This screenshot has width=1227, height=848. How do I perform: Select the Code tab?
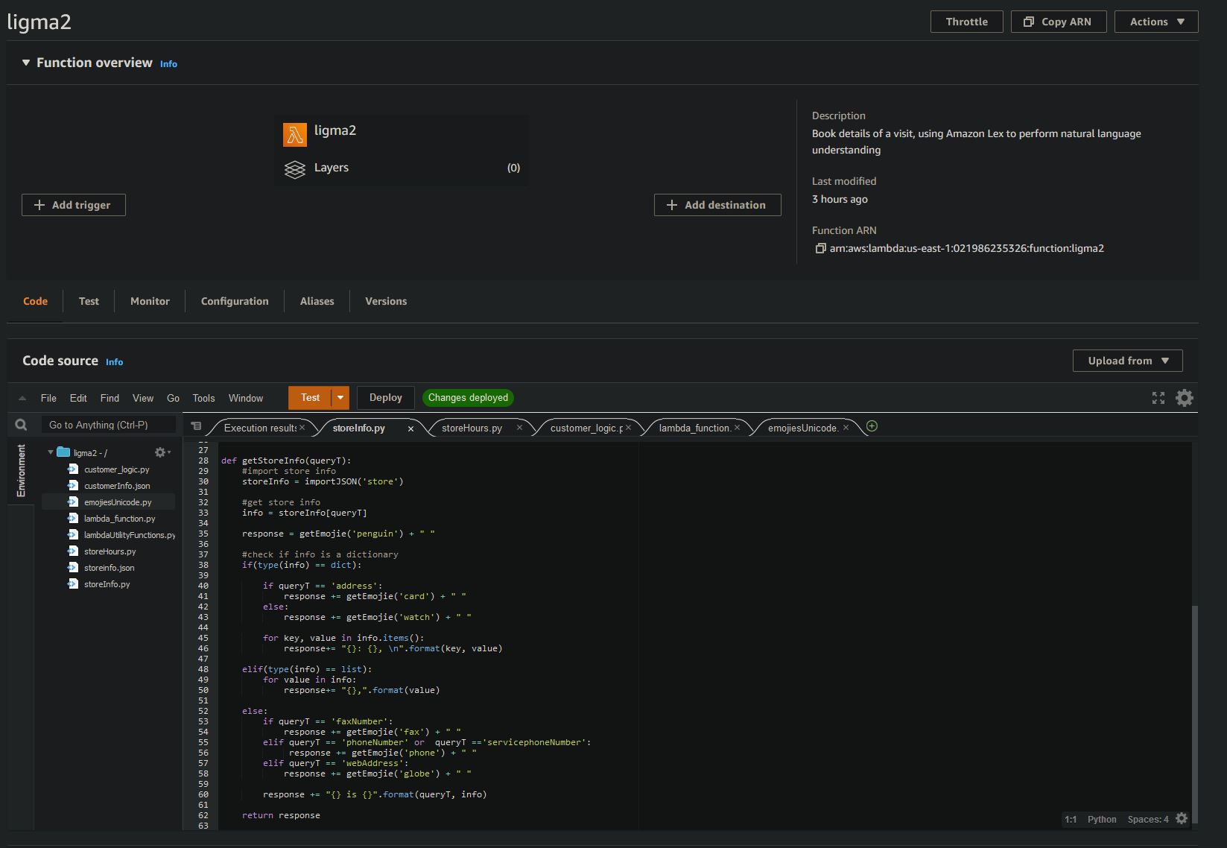click(x=35, y=301)
